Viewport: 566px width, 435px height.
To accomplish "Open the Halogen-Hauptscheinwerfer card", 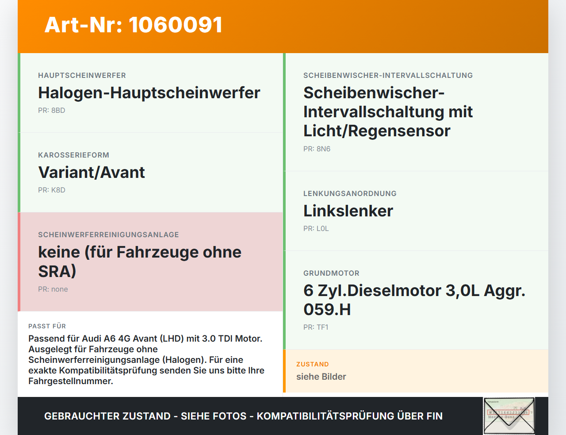I will 150,93.
